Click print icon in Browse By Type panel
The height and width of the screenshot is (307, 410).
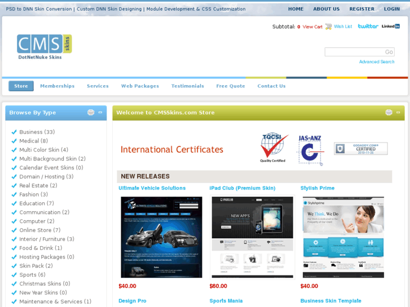(91, 113)
